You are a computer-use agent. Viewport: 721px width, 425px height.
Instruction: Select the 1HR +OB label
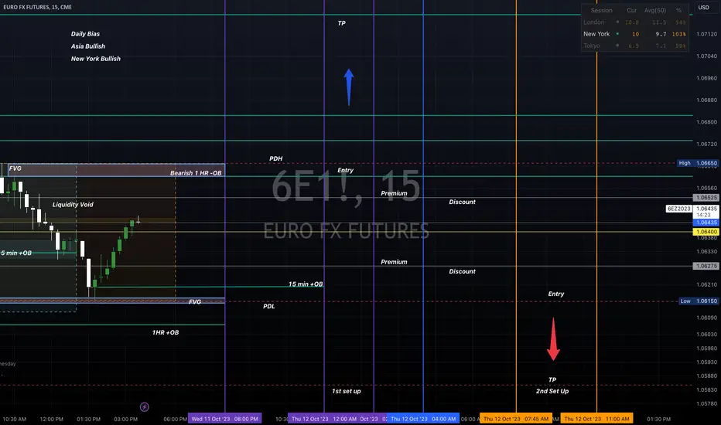point(166,332)
